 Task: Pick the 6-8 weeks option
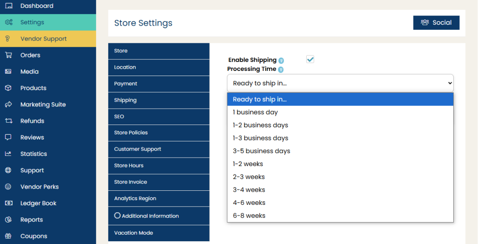click(249, 216)
